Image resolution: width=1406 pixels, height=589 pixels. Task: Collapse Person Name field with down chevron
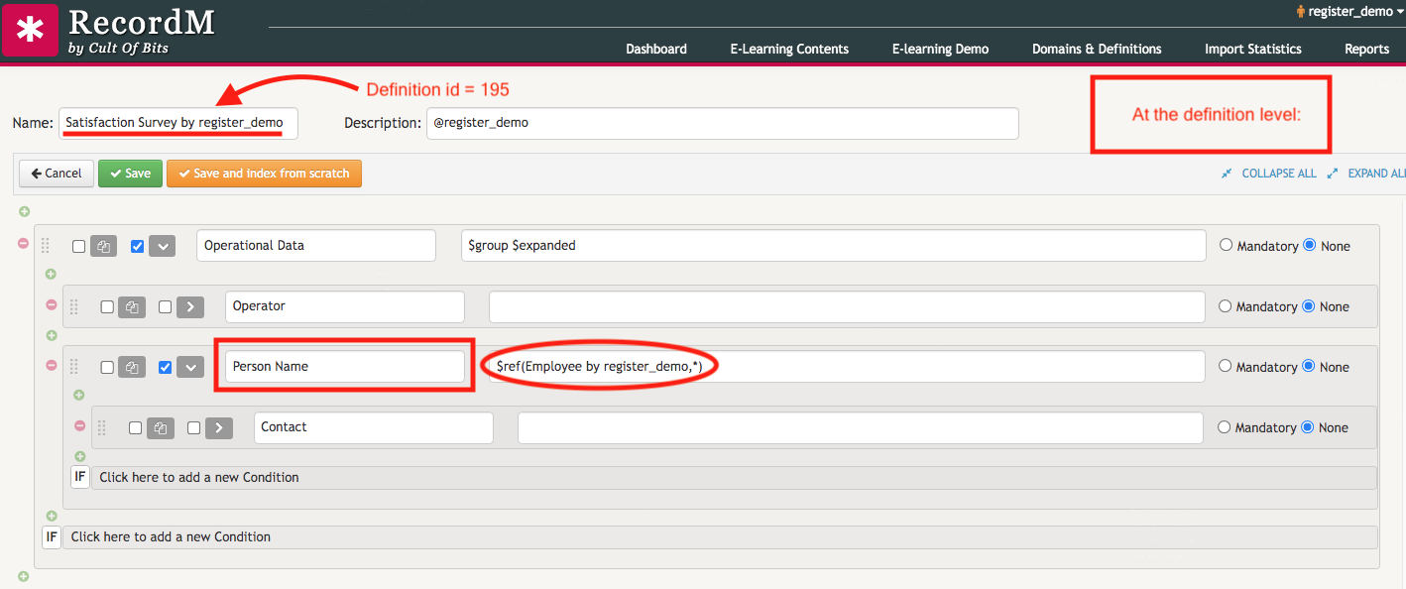[190, 368]
